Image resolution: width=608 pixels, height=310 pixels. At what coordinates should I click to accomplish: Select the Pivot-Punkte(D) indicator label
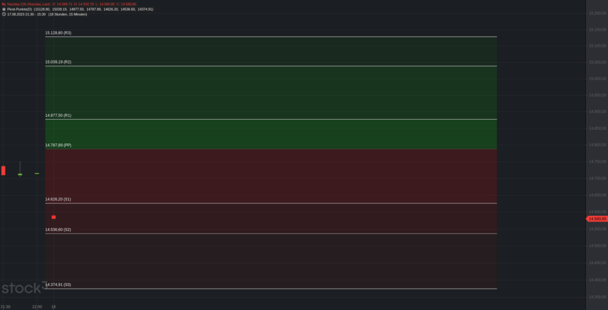pos(20,9)
